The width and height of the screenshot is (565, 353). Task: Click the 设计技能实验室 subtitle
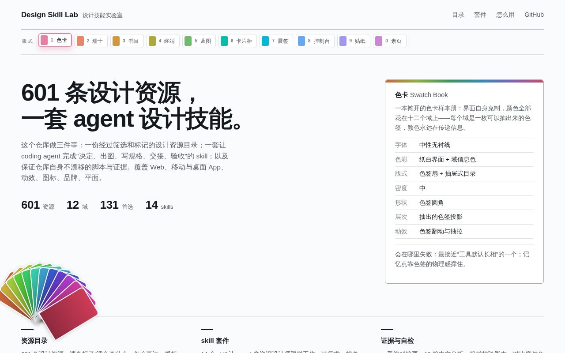click(x=102, y=15)
